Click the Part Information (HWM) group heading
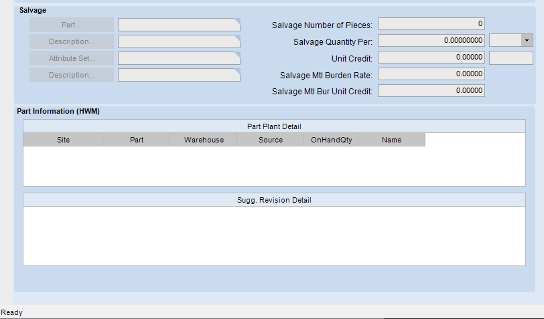This screenshot has height=319, width=544. (58, 111)
